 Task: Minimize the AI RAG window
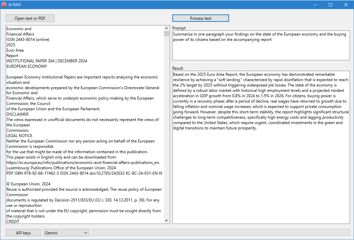[x=315, y=5]
